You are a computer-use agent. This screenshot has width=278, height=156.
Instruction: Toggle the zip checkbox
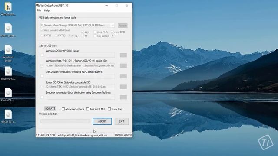83,36
